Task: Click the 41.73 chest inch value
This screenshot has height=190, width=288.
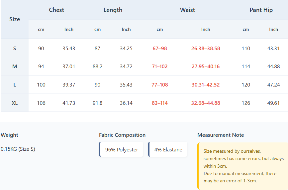Action: tap(69, 103)
